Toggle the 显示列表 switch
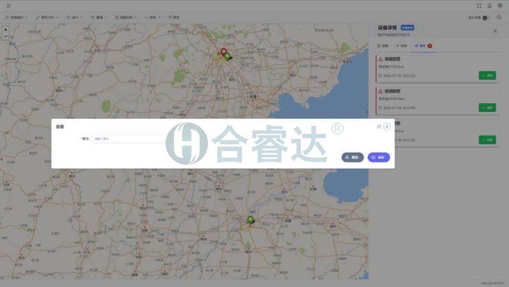Image resolution: width=509 pixels, height=287 pixels. coord(486,18)
